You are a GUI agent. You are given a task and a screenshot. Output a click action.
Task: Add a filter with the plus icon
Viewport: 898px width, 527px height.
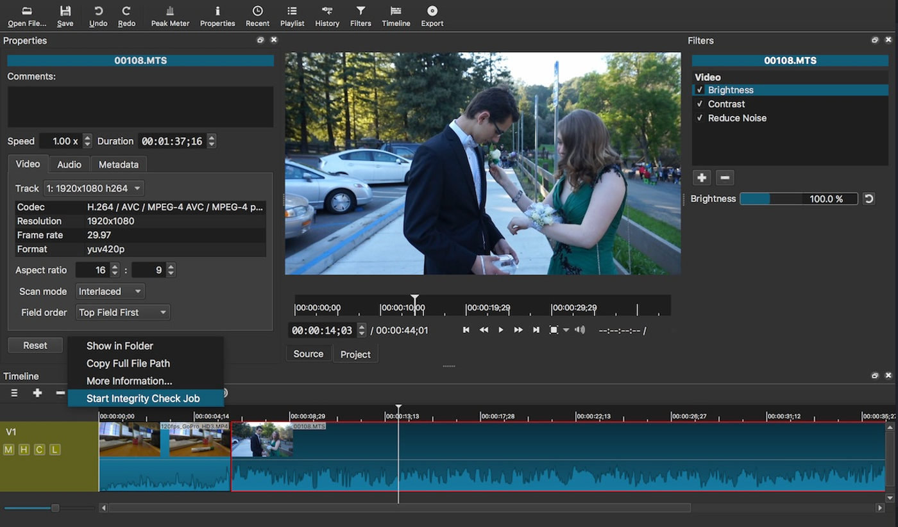pos(701,177)
